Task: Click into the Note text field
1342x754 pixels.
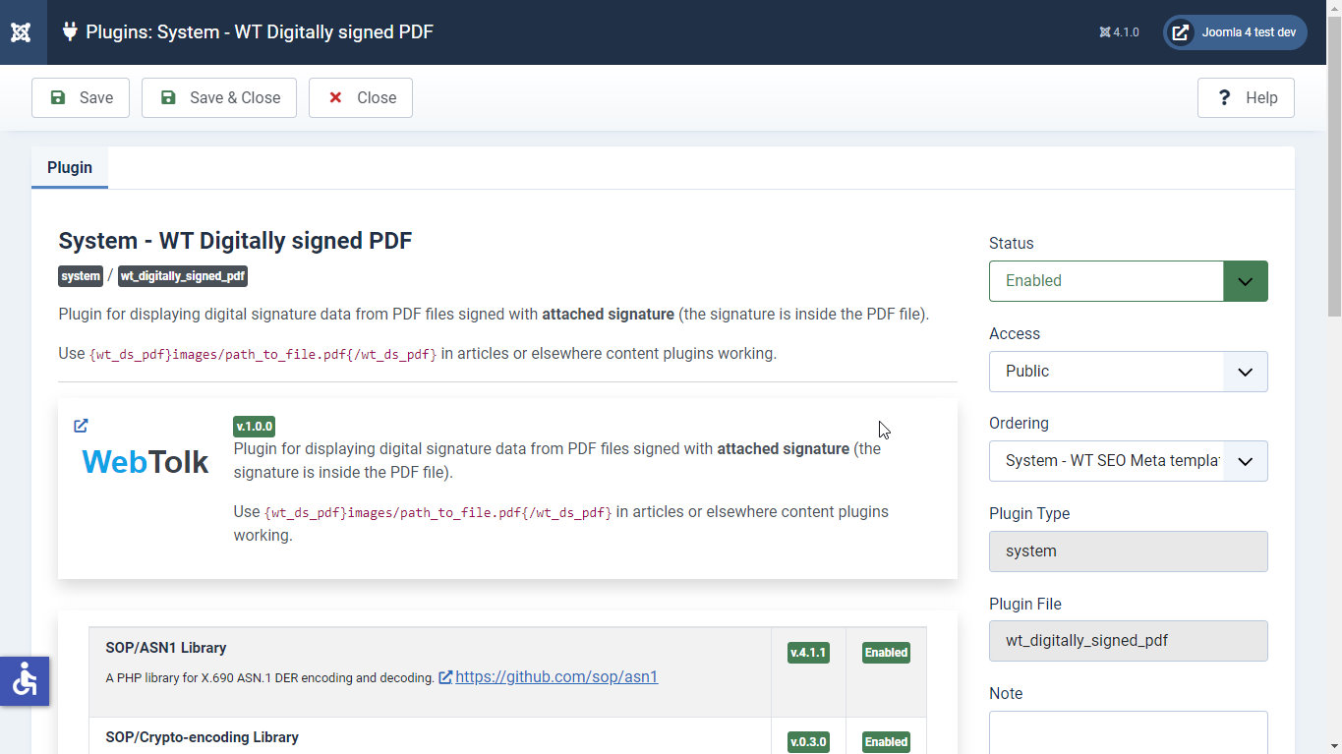Action: click(1128, 732)
